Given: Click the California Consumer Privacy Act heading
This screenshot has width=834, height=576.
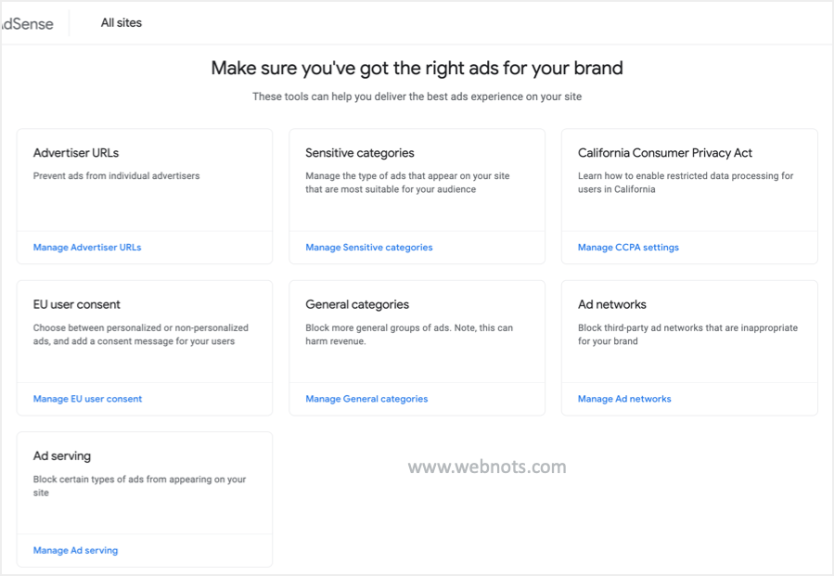Looking at the screenshot, I should coord(665,153).
